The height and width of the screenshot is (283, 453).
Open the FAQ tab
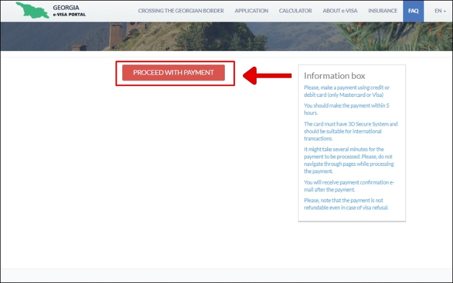(x=413, y=11)
